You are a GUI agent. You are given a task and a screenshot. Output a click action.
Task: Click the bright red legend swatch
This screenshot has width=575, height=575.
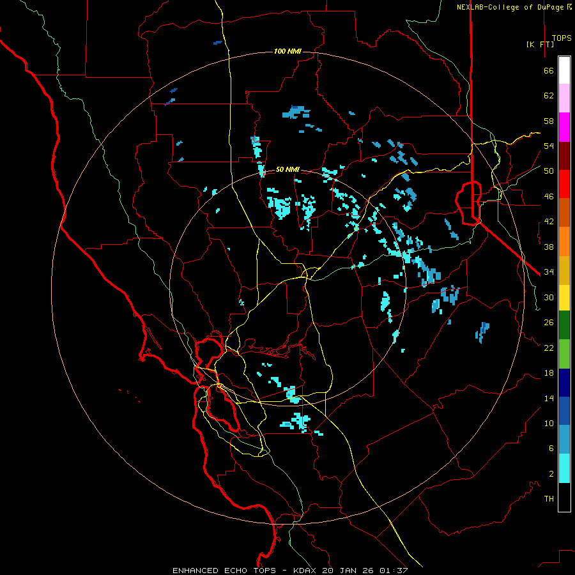pyautogui.click(x=564, y=184)
